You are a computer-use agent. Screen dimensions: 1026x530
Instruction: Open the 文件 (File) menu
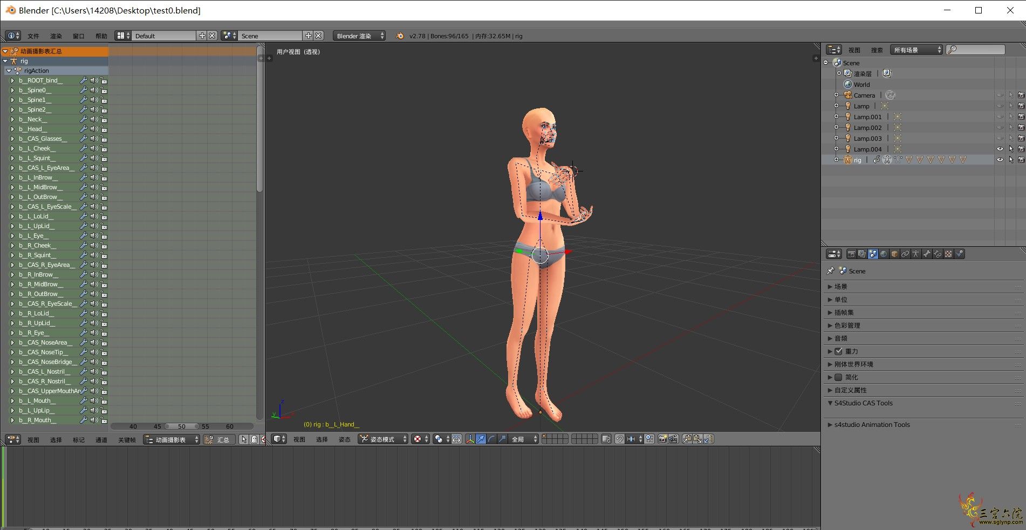(33, 36)
